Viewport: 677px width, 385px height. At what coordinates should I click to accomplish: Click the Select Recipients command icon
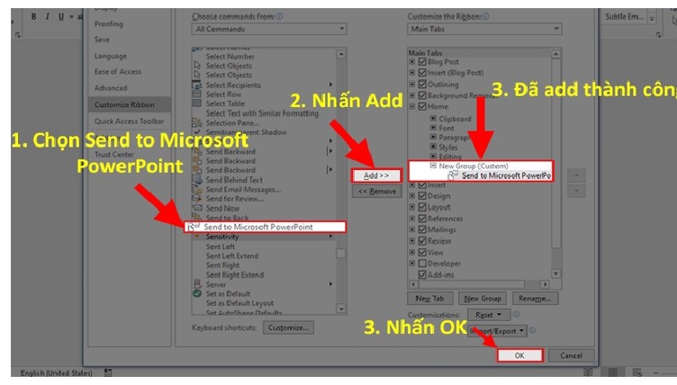coord(197,85)
